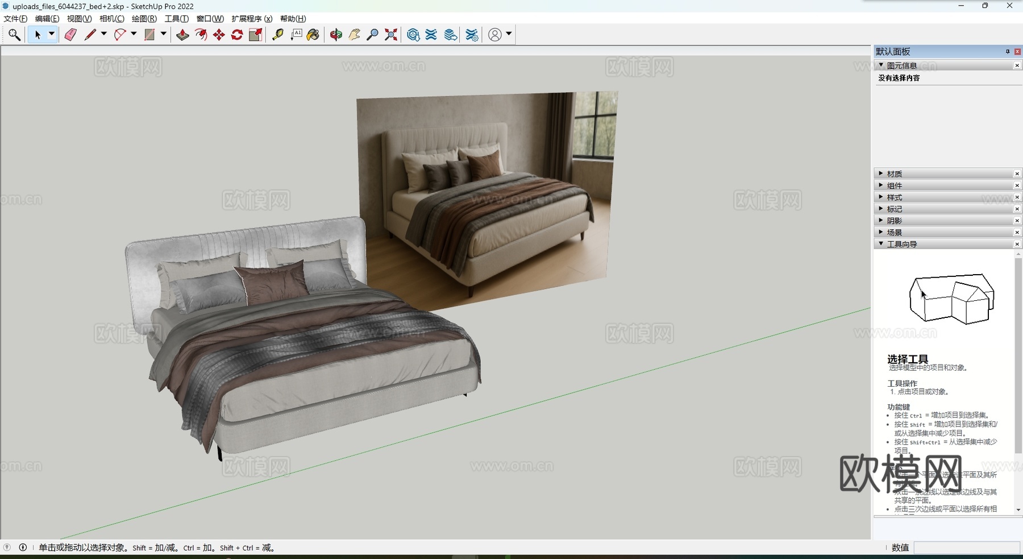Image resolution: width=1023 pixels, height=559 pixels.
Task: Click the 数值 measurements input box
Action: 967,548
